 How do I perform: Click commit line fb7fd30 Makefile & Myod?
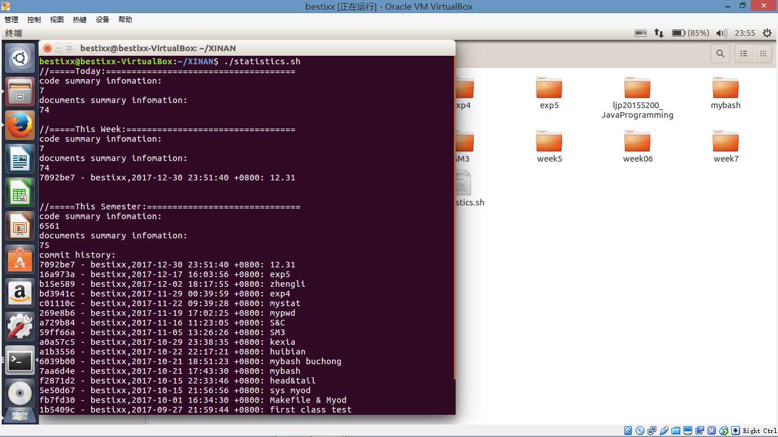click(193, 400)
